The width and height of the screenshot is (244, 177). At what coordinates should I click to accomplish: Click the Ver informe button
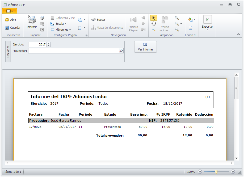[145, 47]
